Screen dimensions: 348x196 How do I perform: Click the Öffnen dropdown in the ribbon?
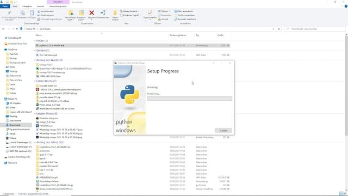point(164,11)
